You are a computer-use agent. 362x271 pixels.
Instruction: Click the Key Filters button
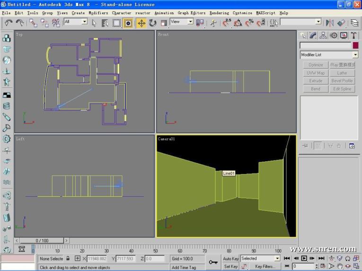pos(265,267)
